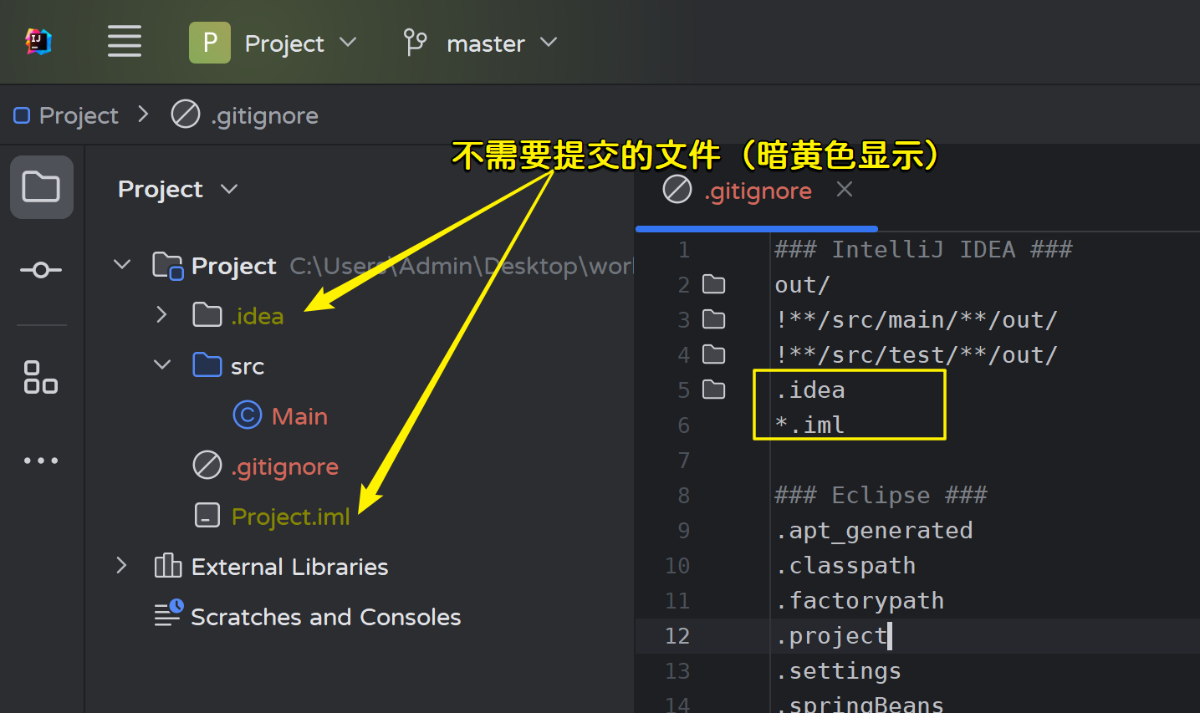Open the main hamburger menu
Screen dimensions: 1200x713
(124, 42)
